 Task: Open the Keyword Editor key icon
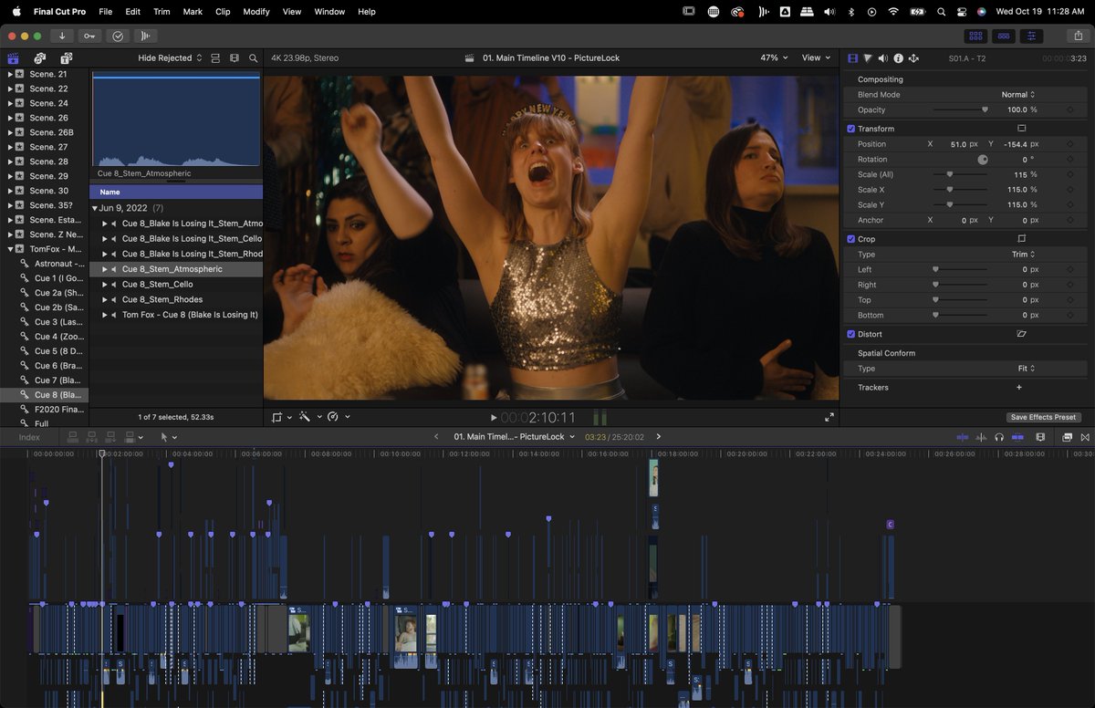[89, 36]
